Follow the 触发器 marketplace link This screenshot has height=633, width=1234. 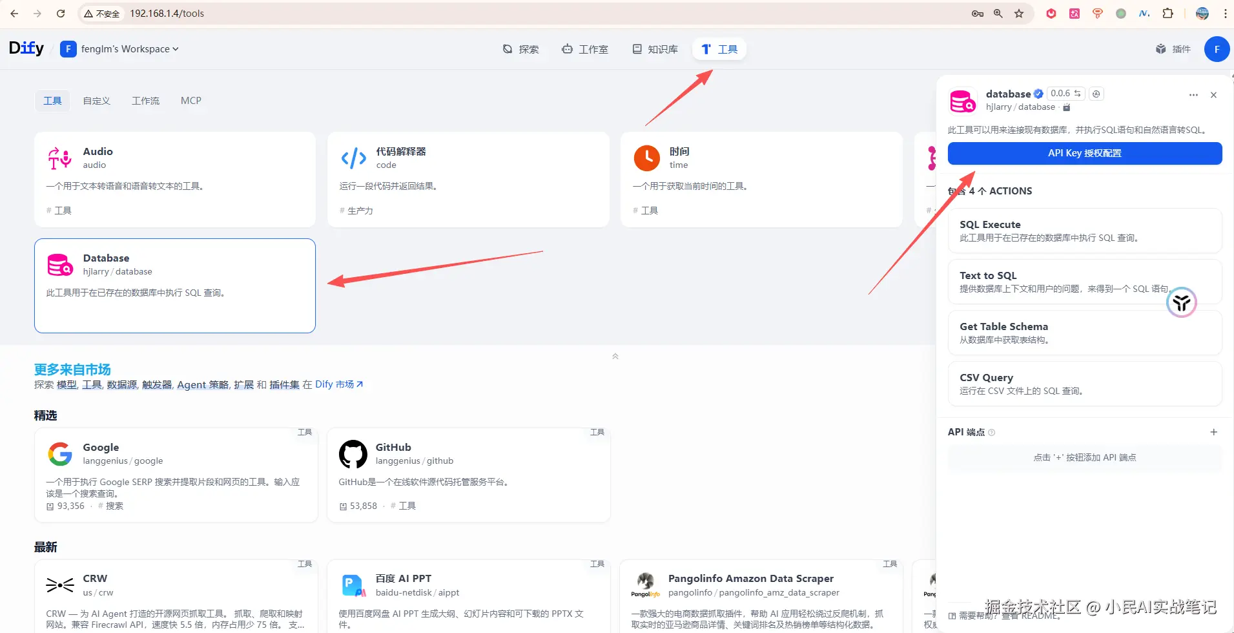click(157, 384)
